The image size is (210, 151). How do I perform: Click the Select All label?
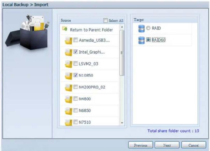[116, 21]
